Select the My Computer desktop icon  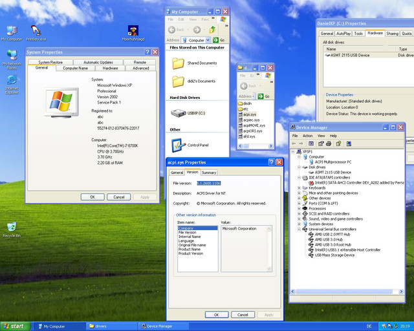point(12,33)
